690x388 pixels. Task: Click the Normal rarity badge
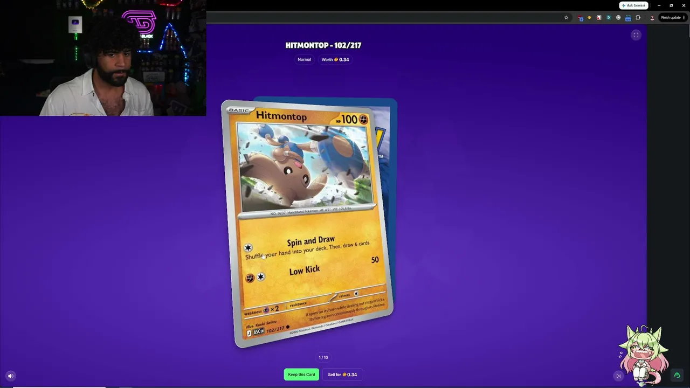(x=304, y=59)
